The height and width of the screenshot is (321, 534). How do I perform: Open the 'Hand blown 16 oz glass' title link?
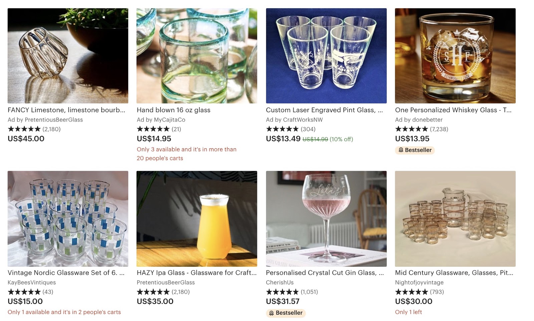click(x=174, y=110)
